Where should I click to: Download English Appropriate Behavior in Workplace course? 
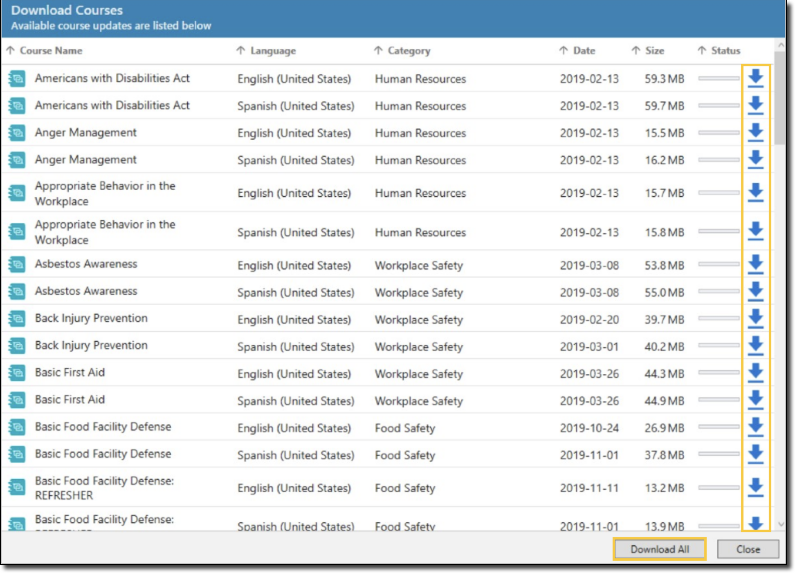[x=755, y=192]
